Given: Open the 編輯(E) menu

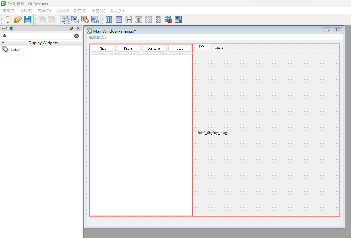Looking at the screenshot, I should [26, 11].
